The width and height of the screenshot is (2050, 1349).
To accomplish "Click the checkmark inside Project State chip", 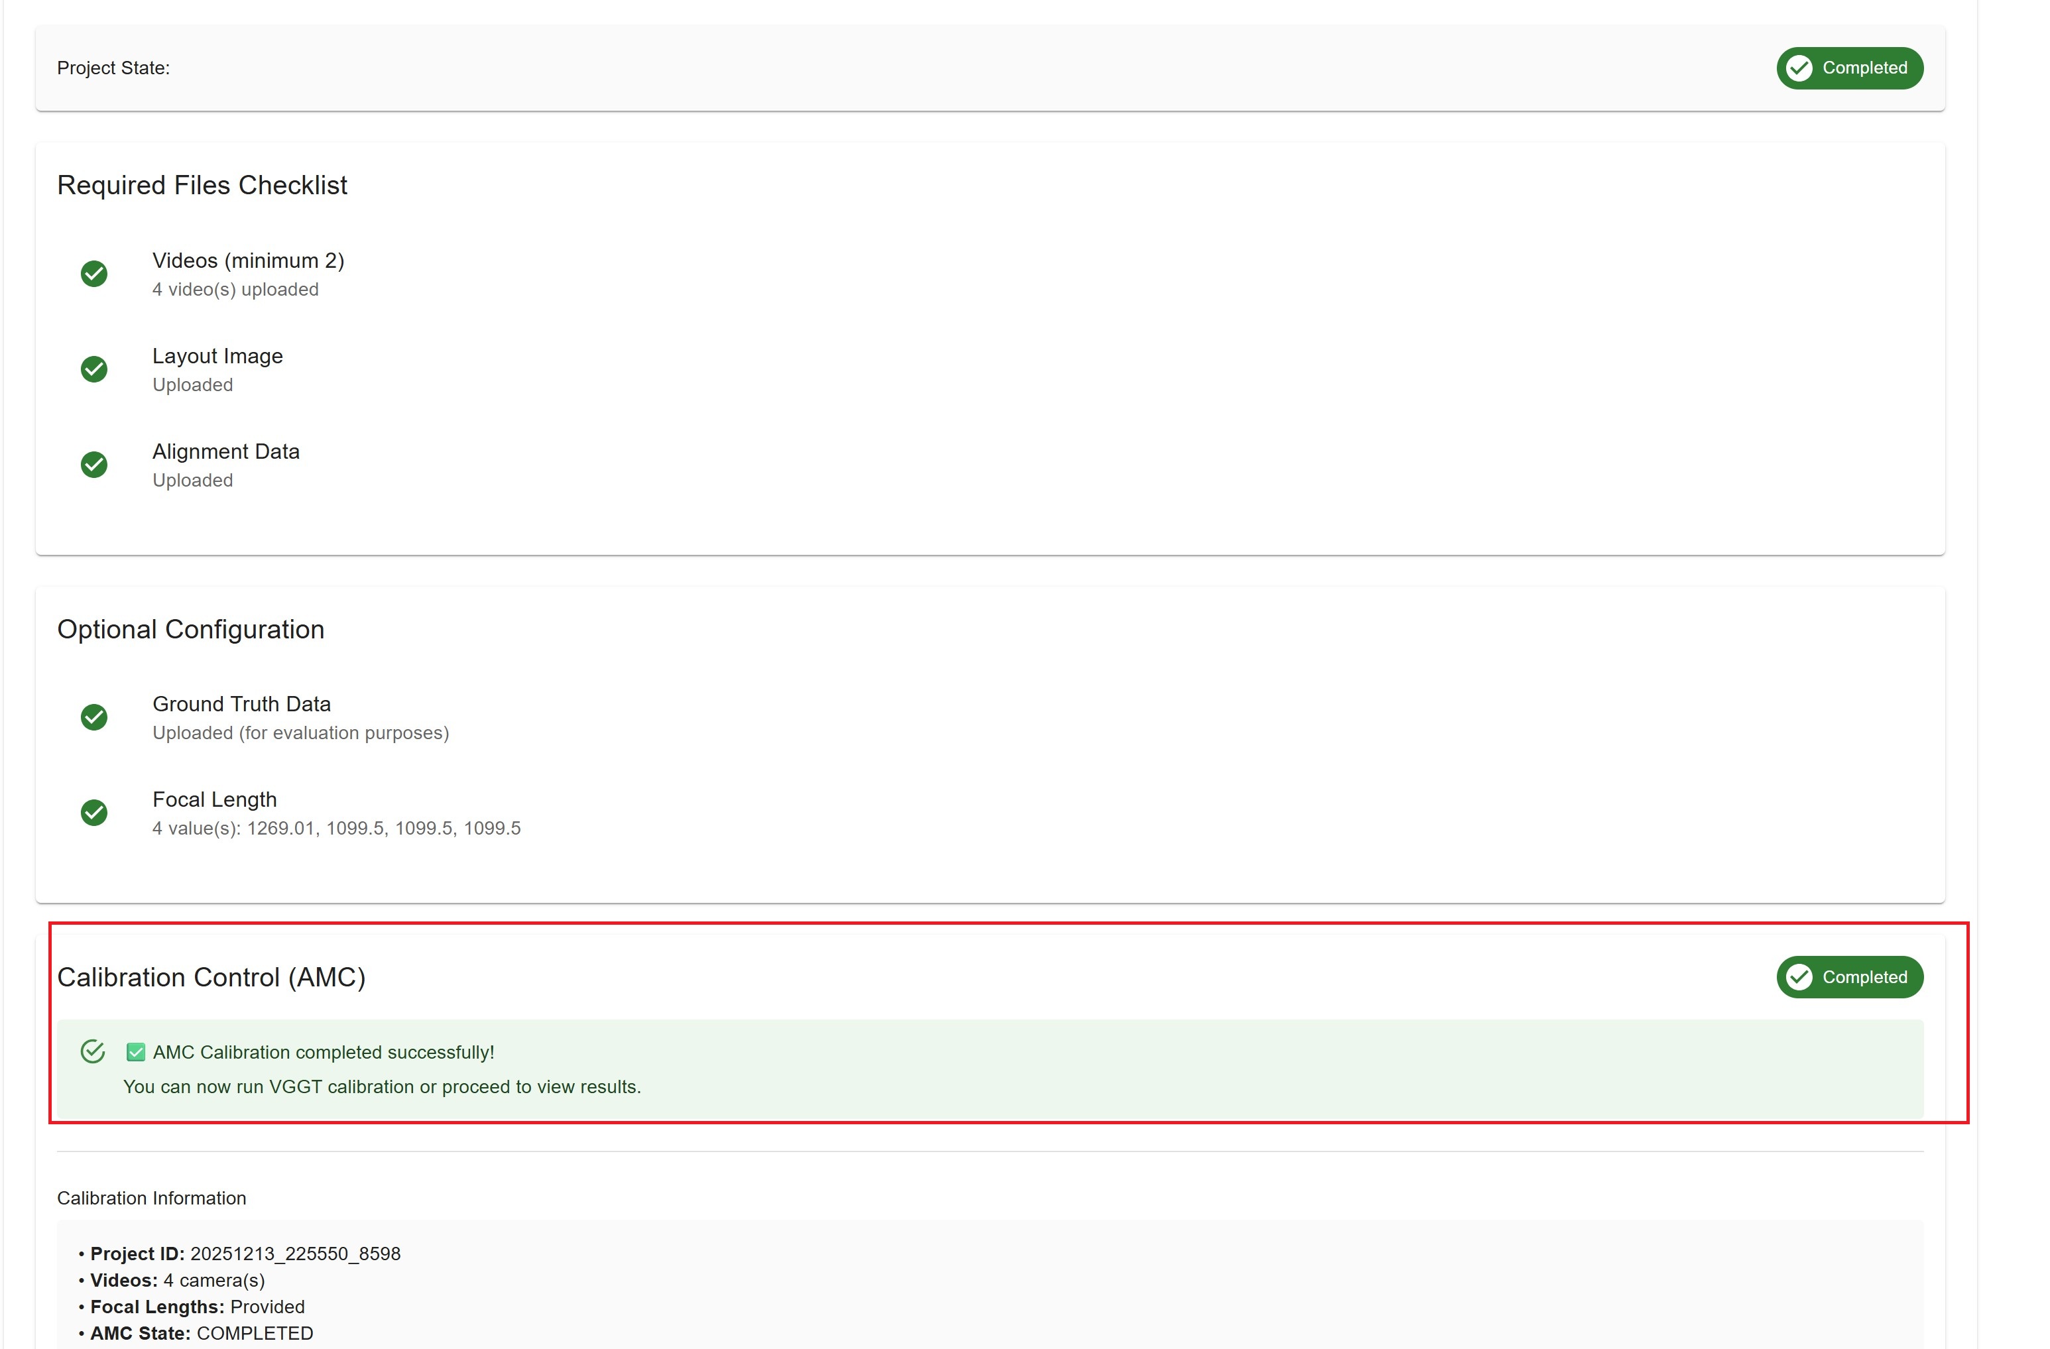I will coord(1799,68).
